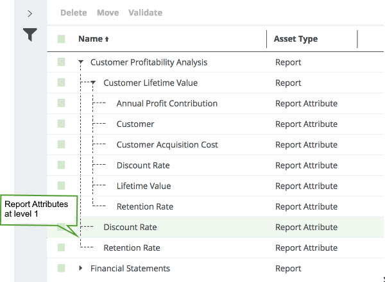
Task: Expand the Financial Statements report
Action: 81,269
